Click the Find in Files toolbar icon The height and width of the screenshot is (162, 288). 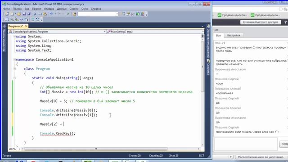(x=74, y=14)
